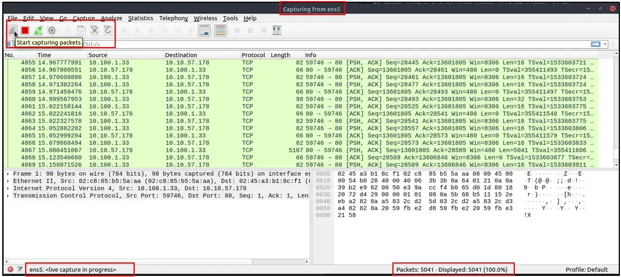Open the Analyze menu
The width and height of the screenshot is (621, 277).
(111, 18)
